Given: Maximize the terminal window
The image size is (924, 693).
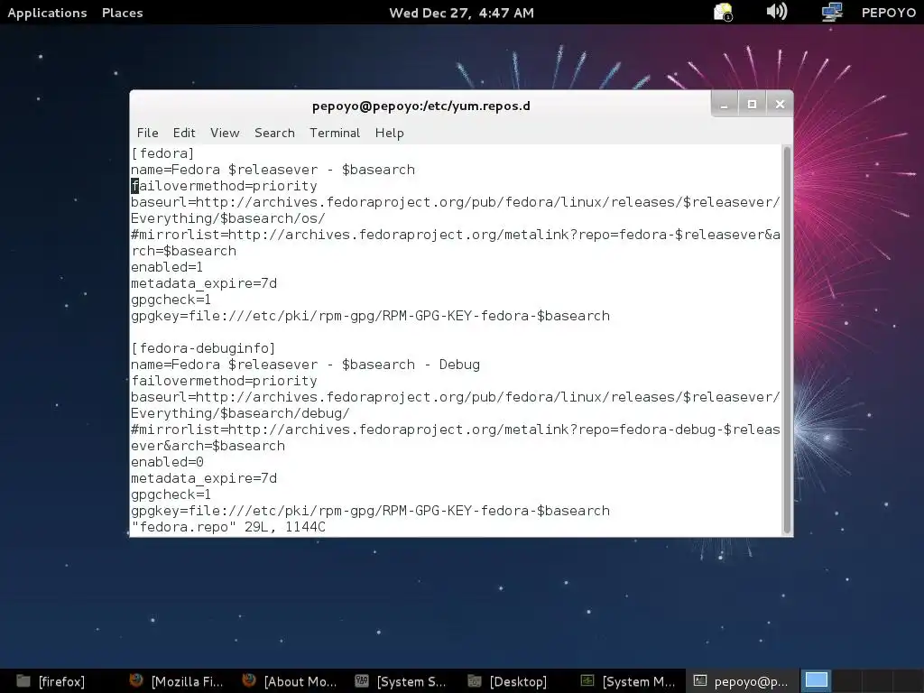Looking at the screenshot, I should coord(752,105).
